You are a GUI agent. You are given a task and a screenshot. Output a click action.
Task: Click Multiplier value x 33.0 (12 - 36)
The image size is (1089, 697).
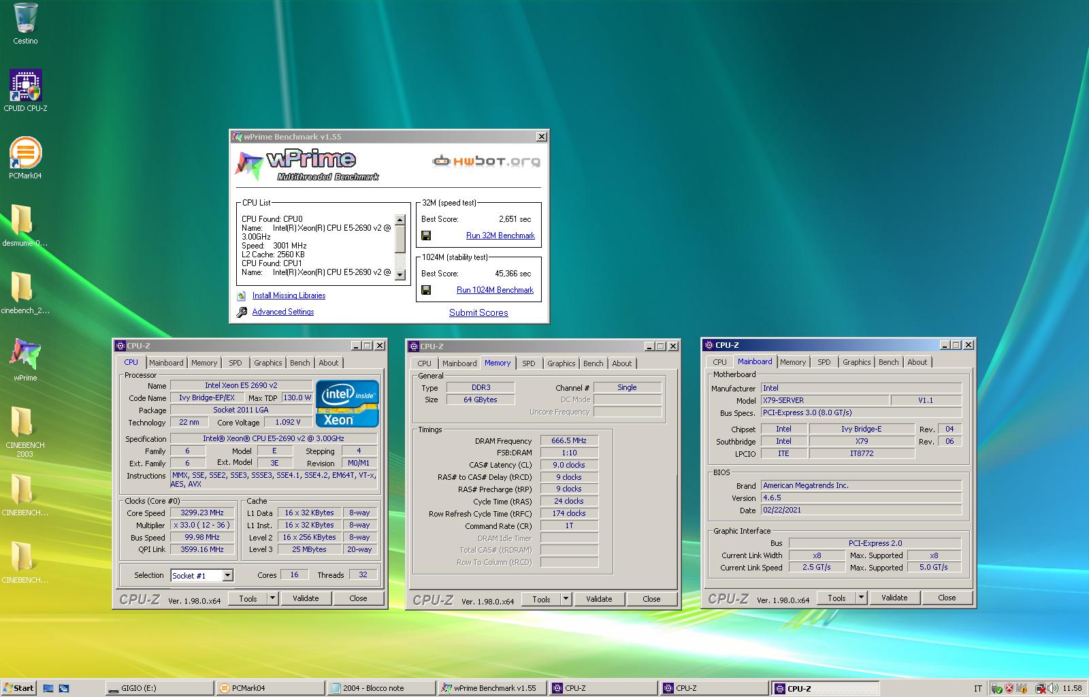click(x=202, y=525)
